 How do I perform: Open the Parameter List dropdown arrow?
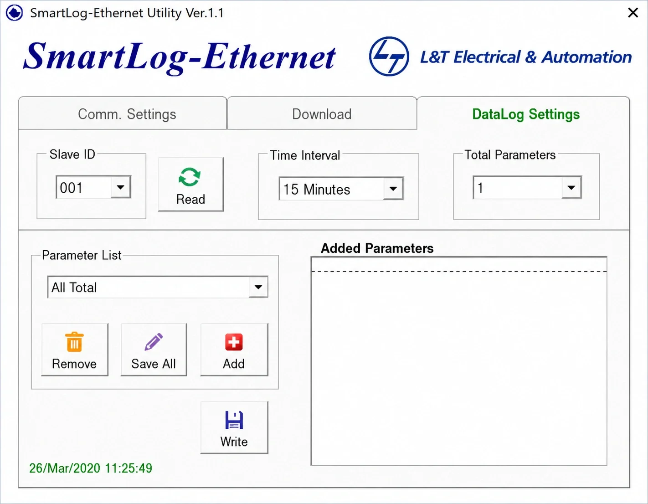pos(258,287)
